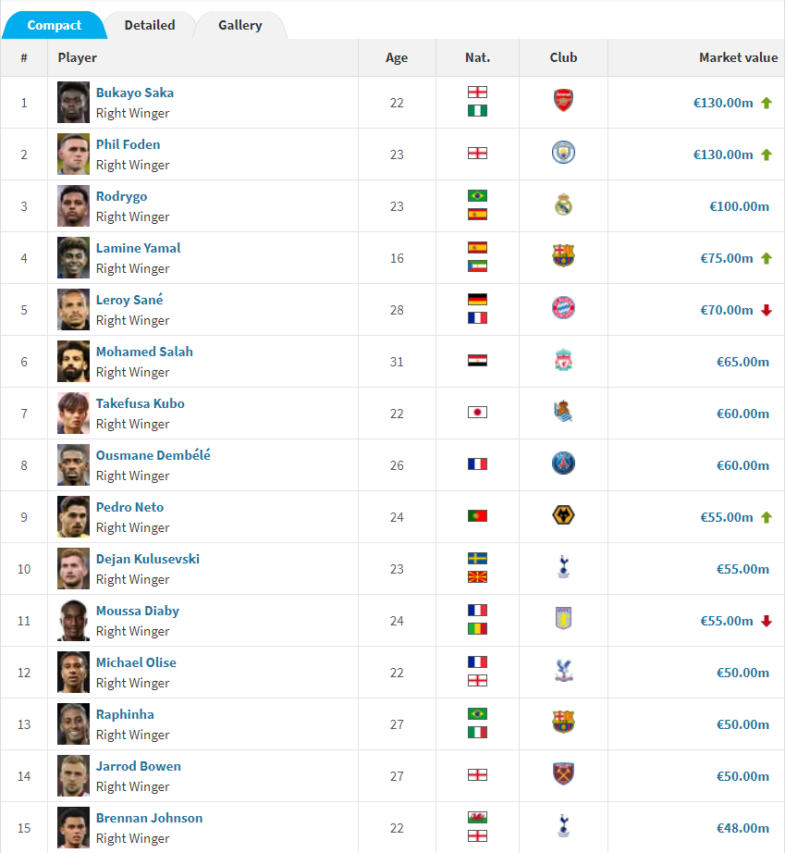This screenshot has height=853, width=785.
Task: Click the Liverpool club crest icon
Action: click(563, 361)
